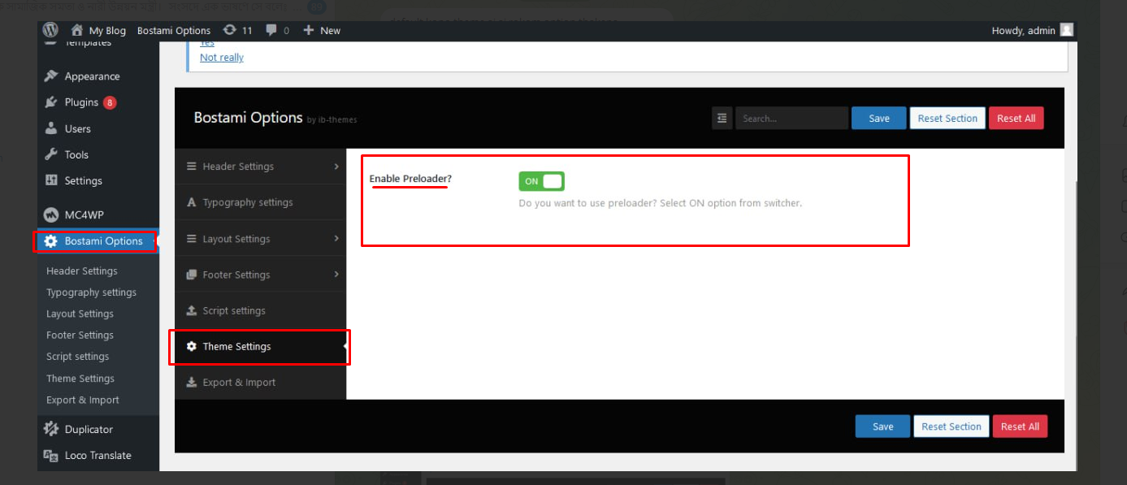1127x485 pixels.
Task: Open Layout Settings in the sidebar submenu
Action: click(x=80, y=314)
